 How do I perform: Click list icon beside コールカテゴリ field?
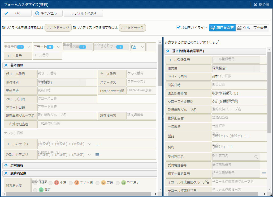click(x=97, y=144)
